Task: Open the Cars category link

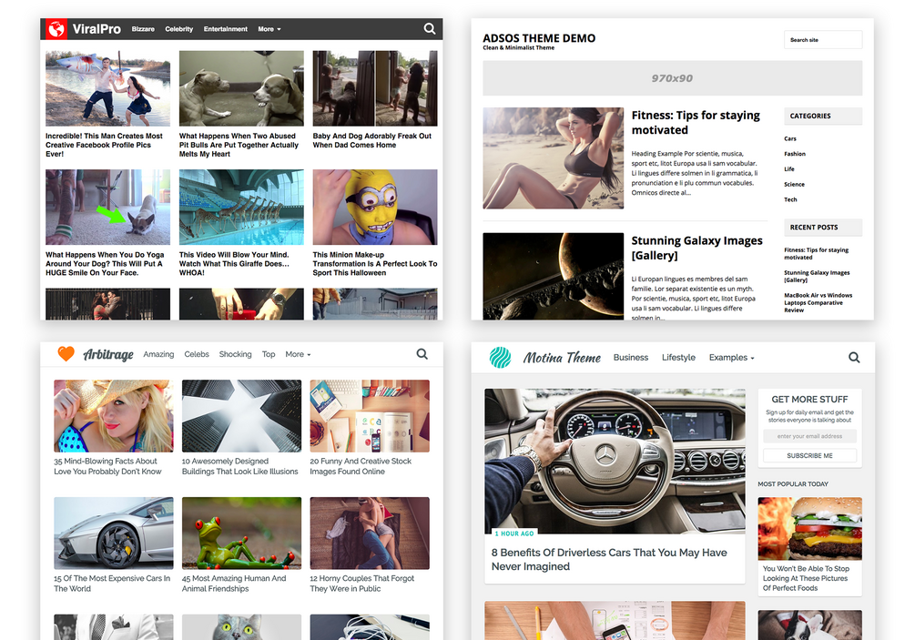Action: 790,139
